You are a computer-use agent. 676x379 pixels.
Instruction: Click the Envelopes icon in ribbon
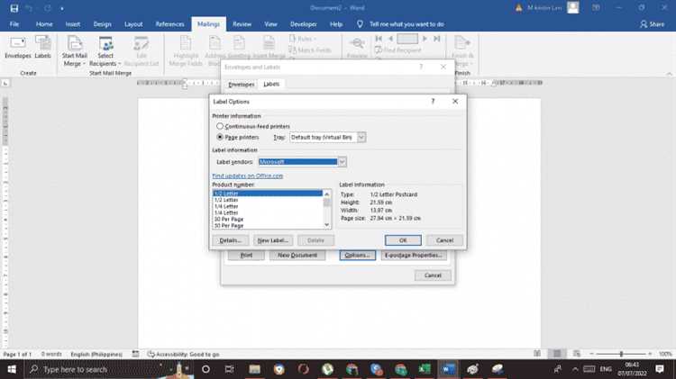18,48
